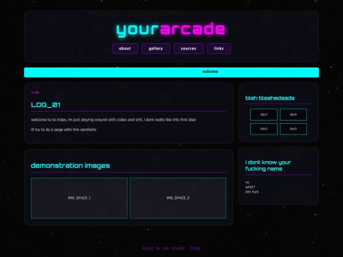Open the IMG_SPACE_2 placeholder
Viewport: 343px width, 257px height.
tap(178, 198)
